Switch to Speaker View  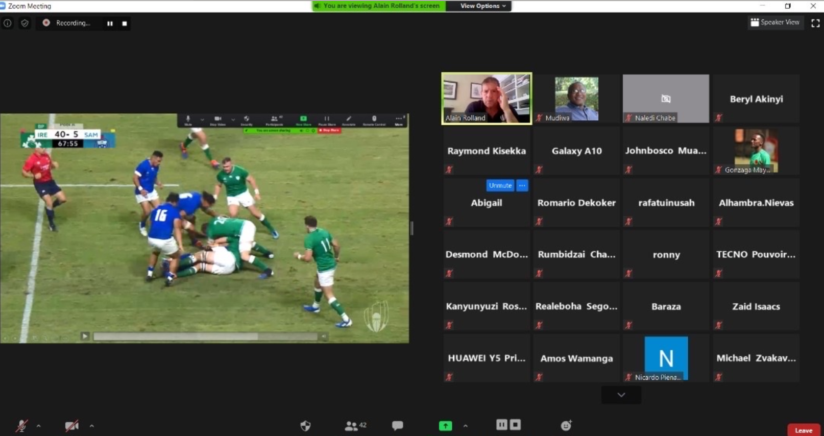coord(775,22)
